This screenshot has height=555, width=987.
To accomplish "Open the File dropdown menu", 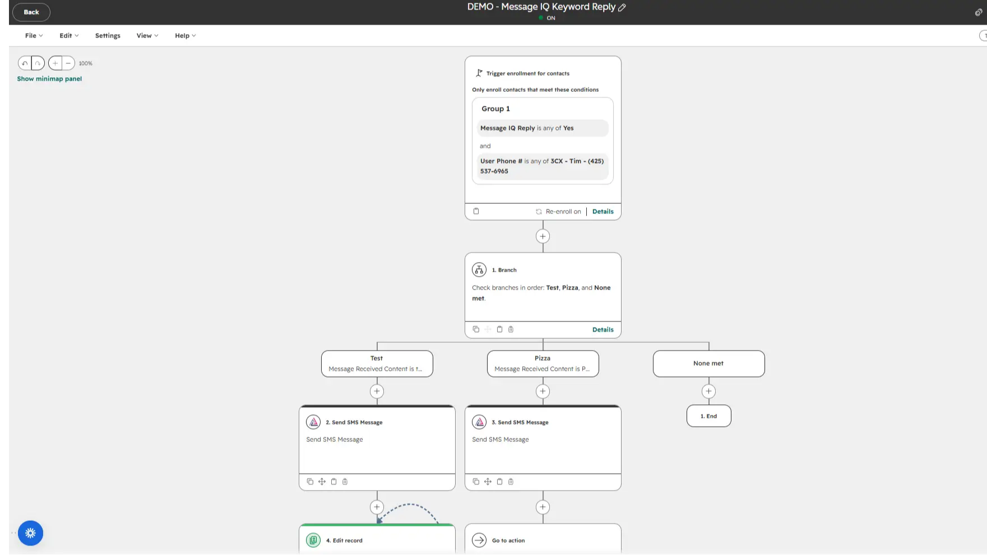I will pos(34,35).
